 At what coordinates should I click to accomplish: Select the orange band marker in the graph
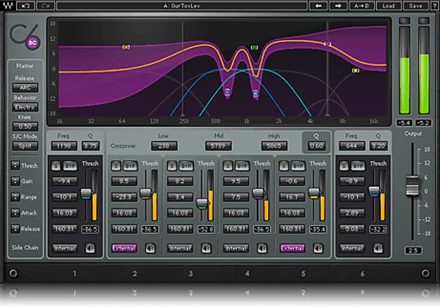[x=126, y=47]
